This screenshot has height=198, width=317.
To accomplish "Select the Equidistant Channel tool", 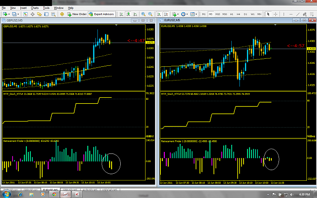I will point(305,14).
